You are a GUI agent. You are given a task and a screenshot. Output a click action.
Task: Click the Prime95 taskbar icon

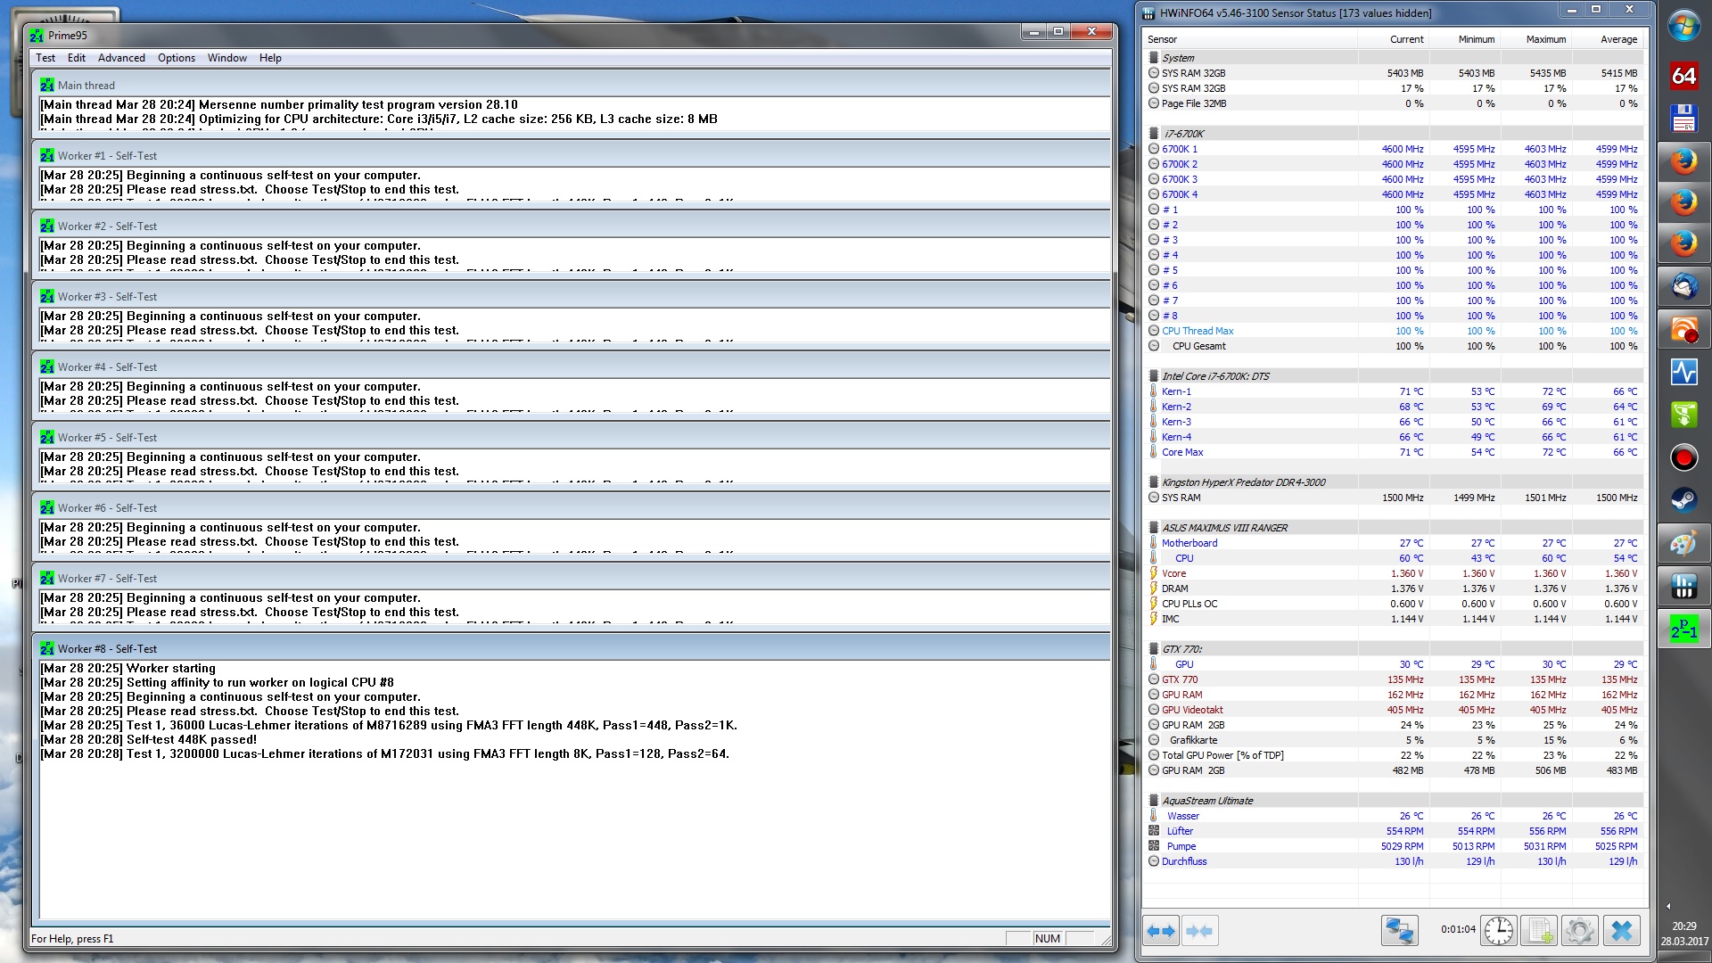click(x=1683, y=630)
